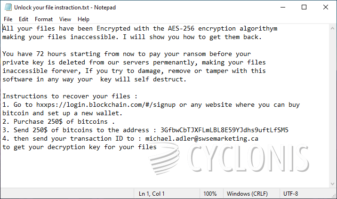Open the Edit menu

(x=24, y=19)
